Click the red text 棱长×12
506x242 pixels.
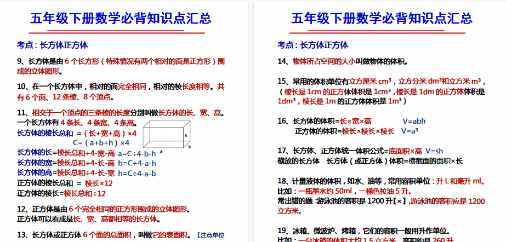tap(99, 183)
